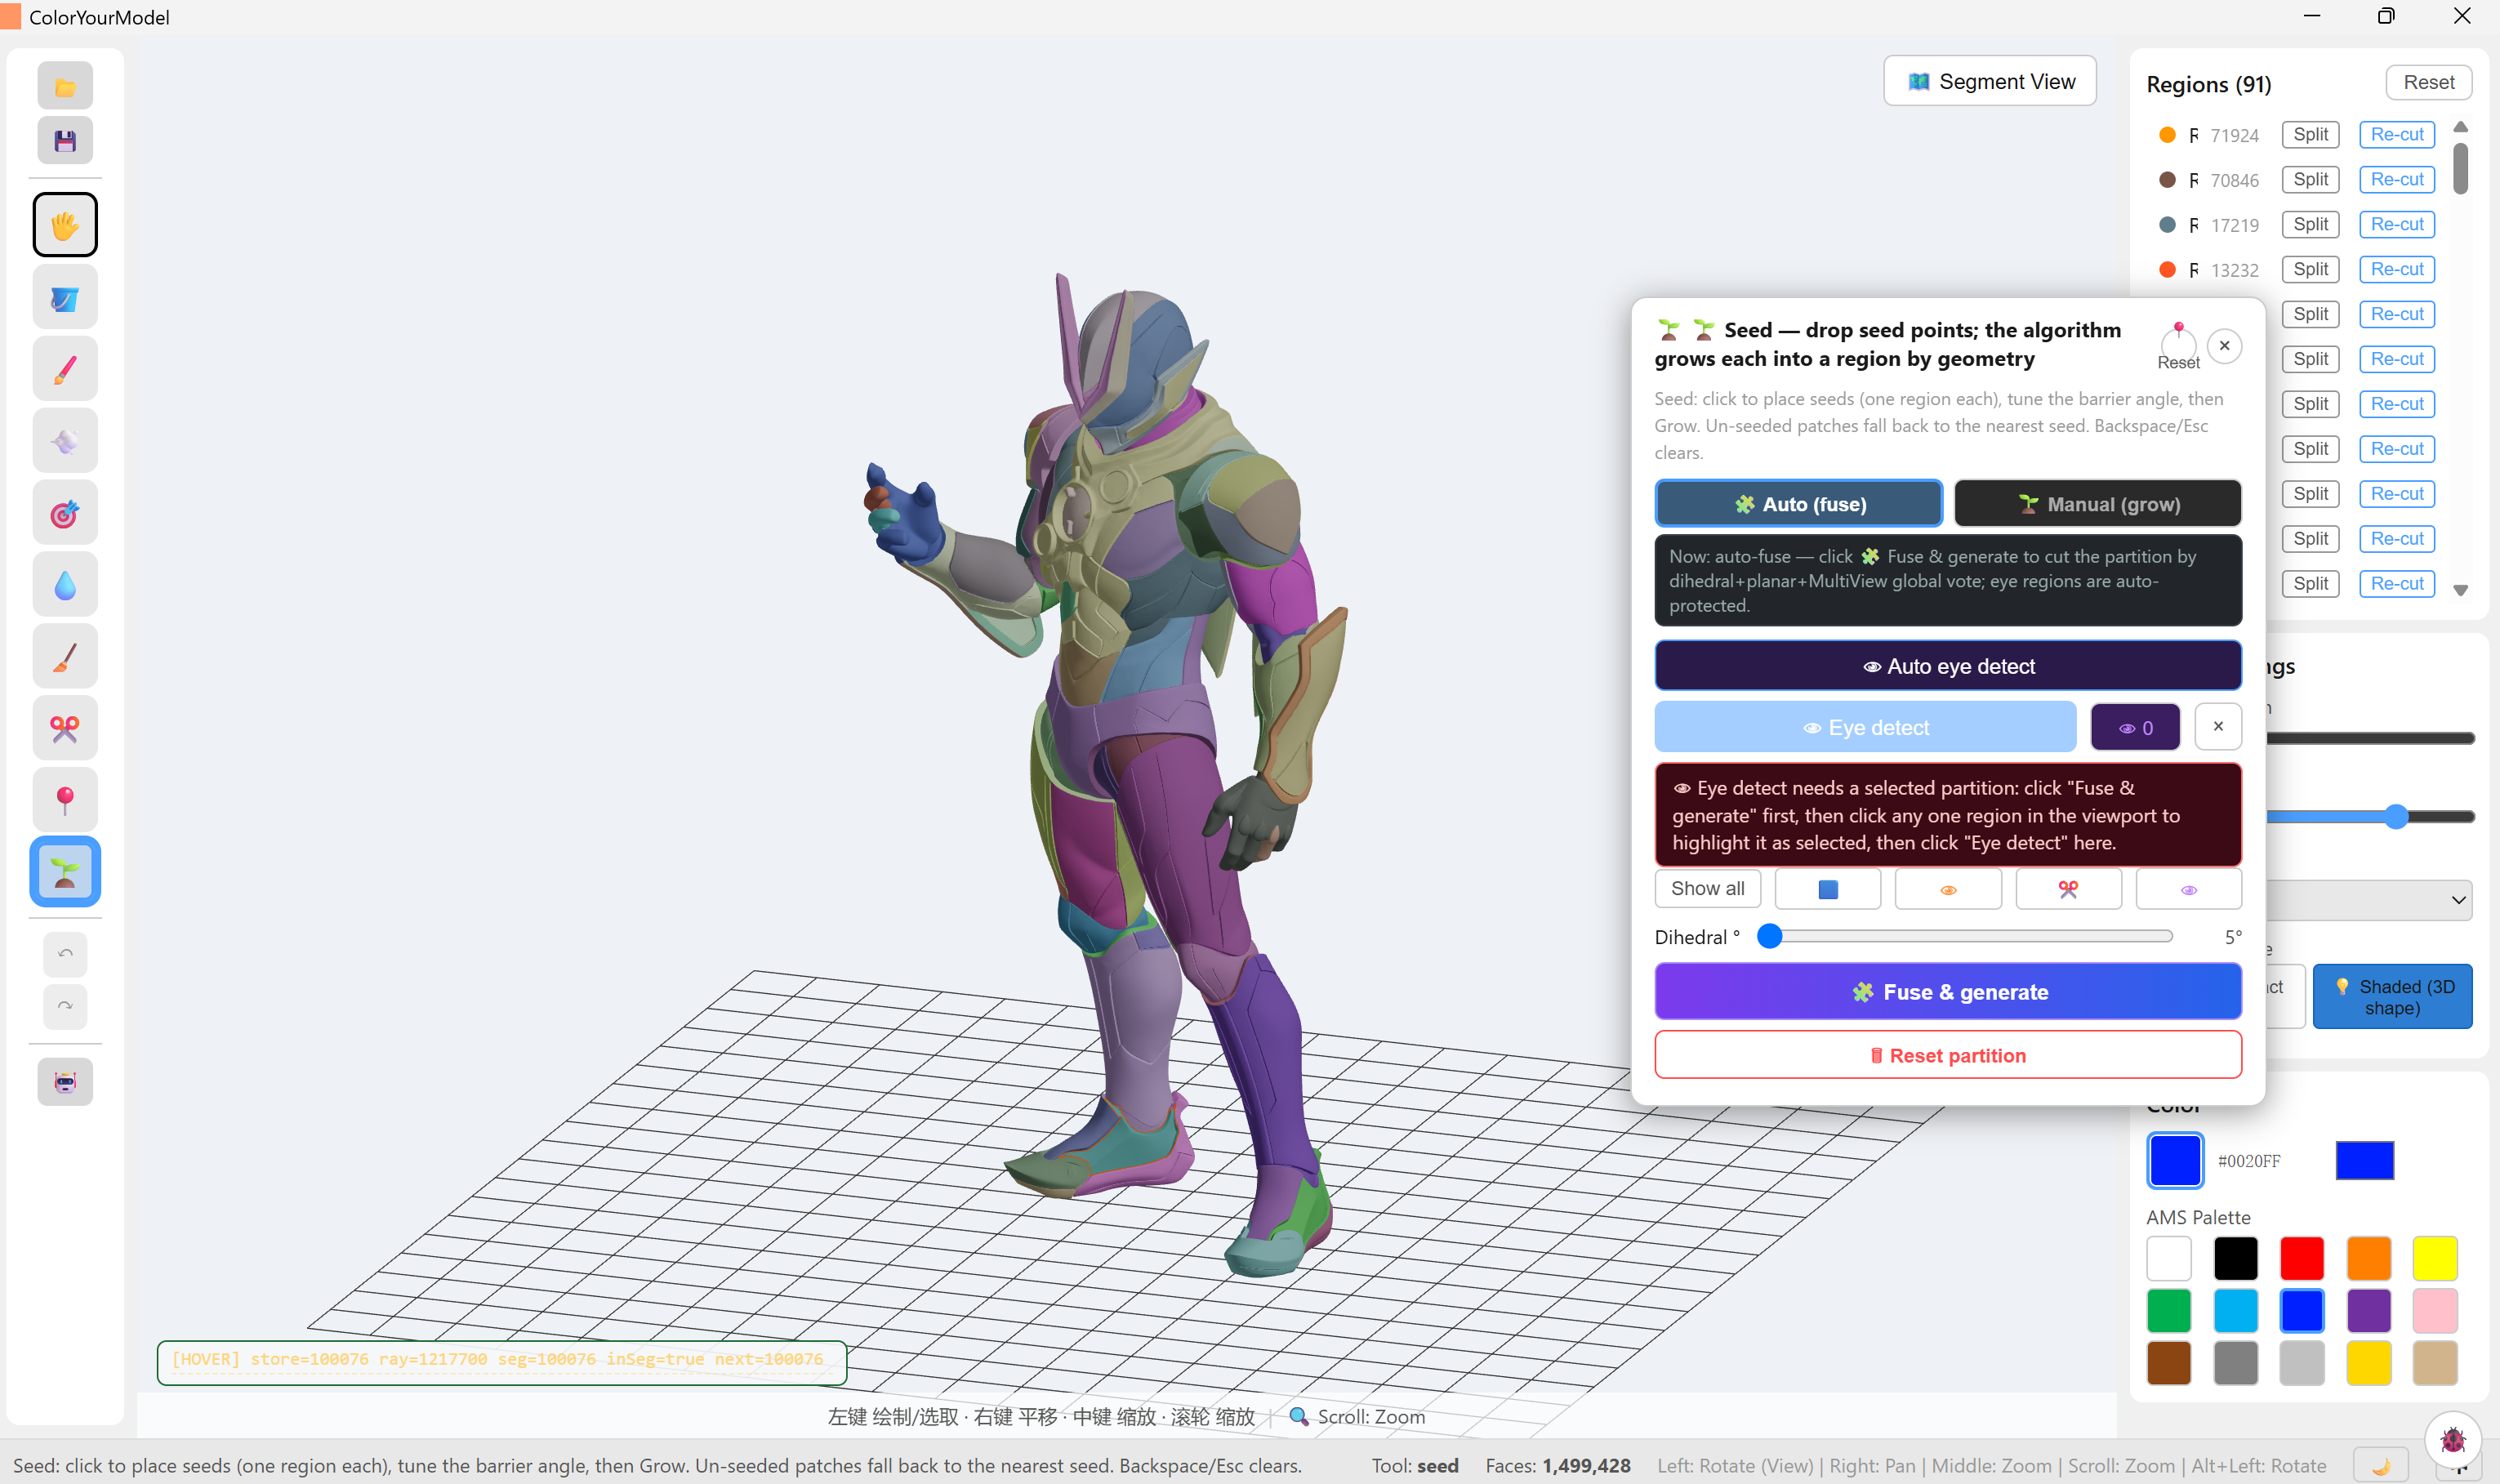Select the scissors cut tool
2500x1484 pixels.
click(65, 729)
